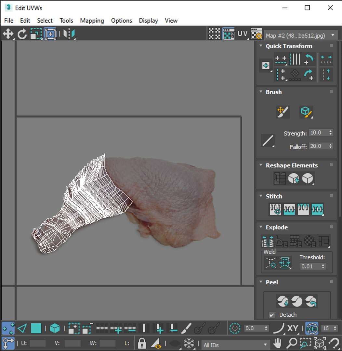Viewport: 342px width, 351px height.
Task: Click the Quick Peel icon
Action: coord(283,301)
